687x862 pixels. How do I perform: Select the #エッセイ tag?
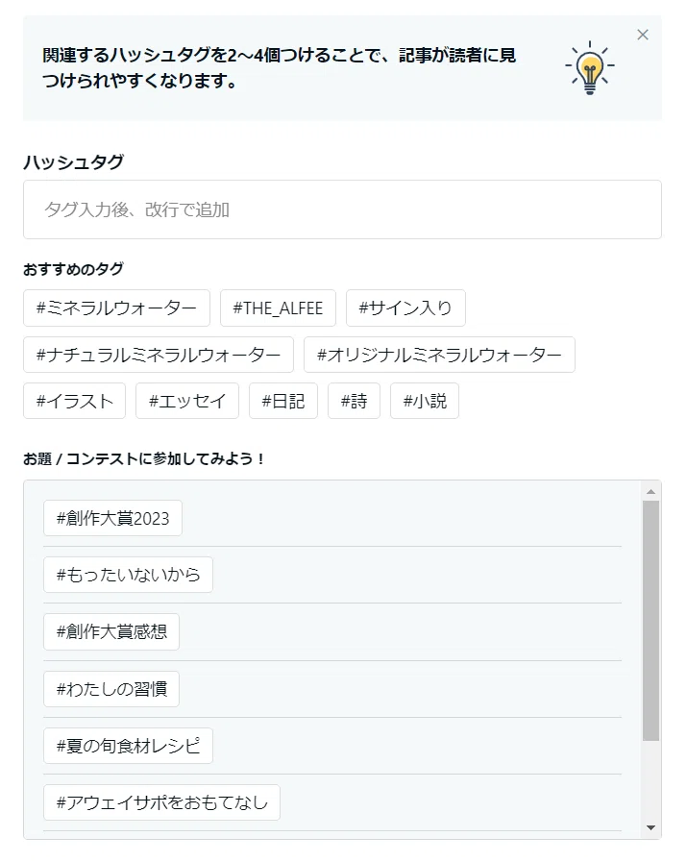pyautogui.click(x=187, y=401)
